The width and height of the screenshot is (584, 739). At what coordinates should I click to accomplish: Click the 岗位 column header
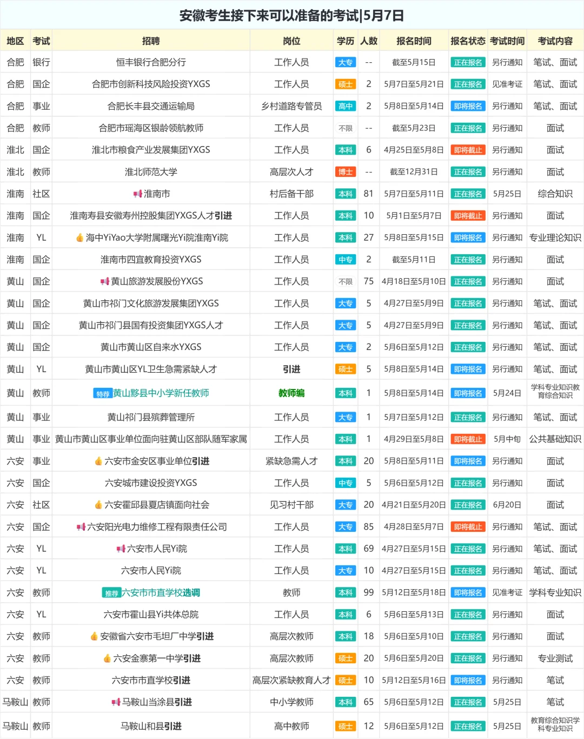(x=291, y=41)
